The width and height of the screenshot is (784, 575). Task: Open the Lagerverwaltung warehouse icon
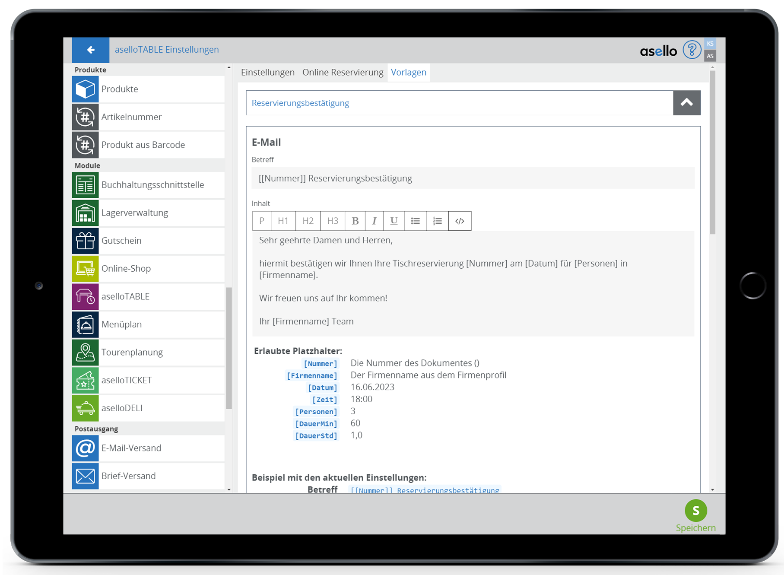86,213
